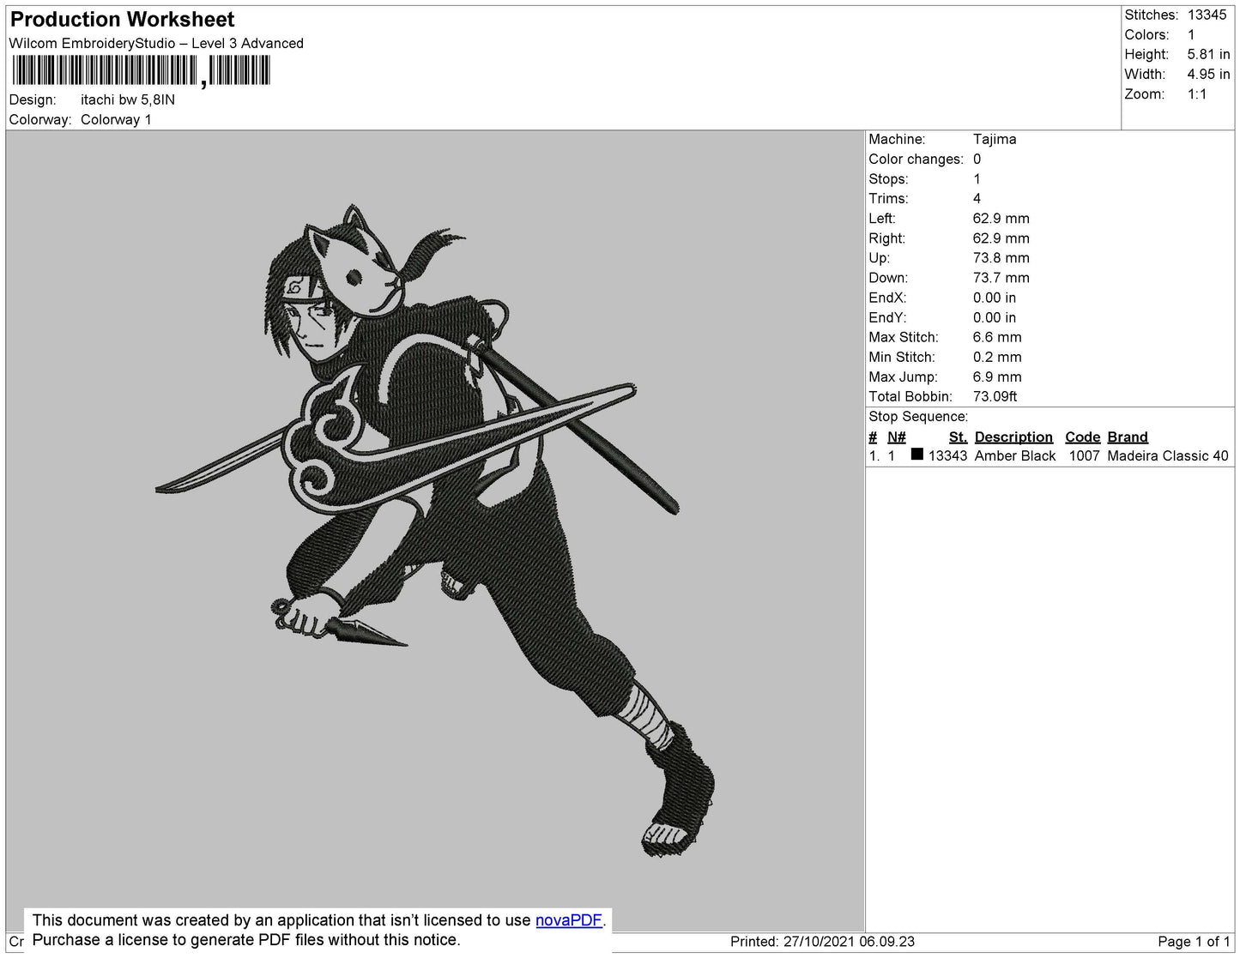Click the Itachi embroidery design preview
Image resolution: width=1240 pixels, height=958 pixels.
(435, 530)
